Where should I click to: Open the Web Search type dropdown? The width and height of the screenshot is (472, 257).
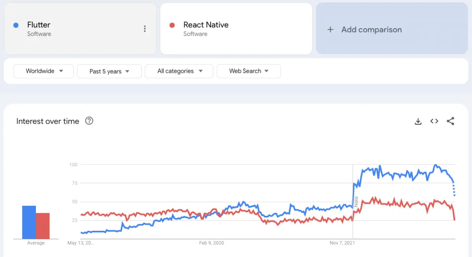(249, 71)
